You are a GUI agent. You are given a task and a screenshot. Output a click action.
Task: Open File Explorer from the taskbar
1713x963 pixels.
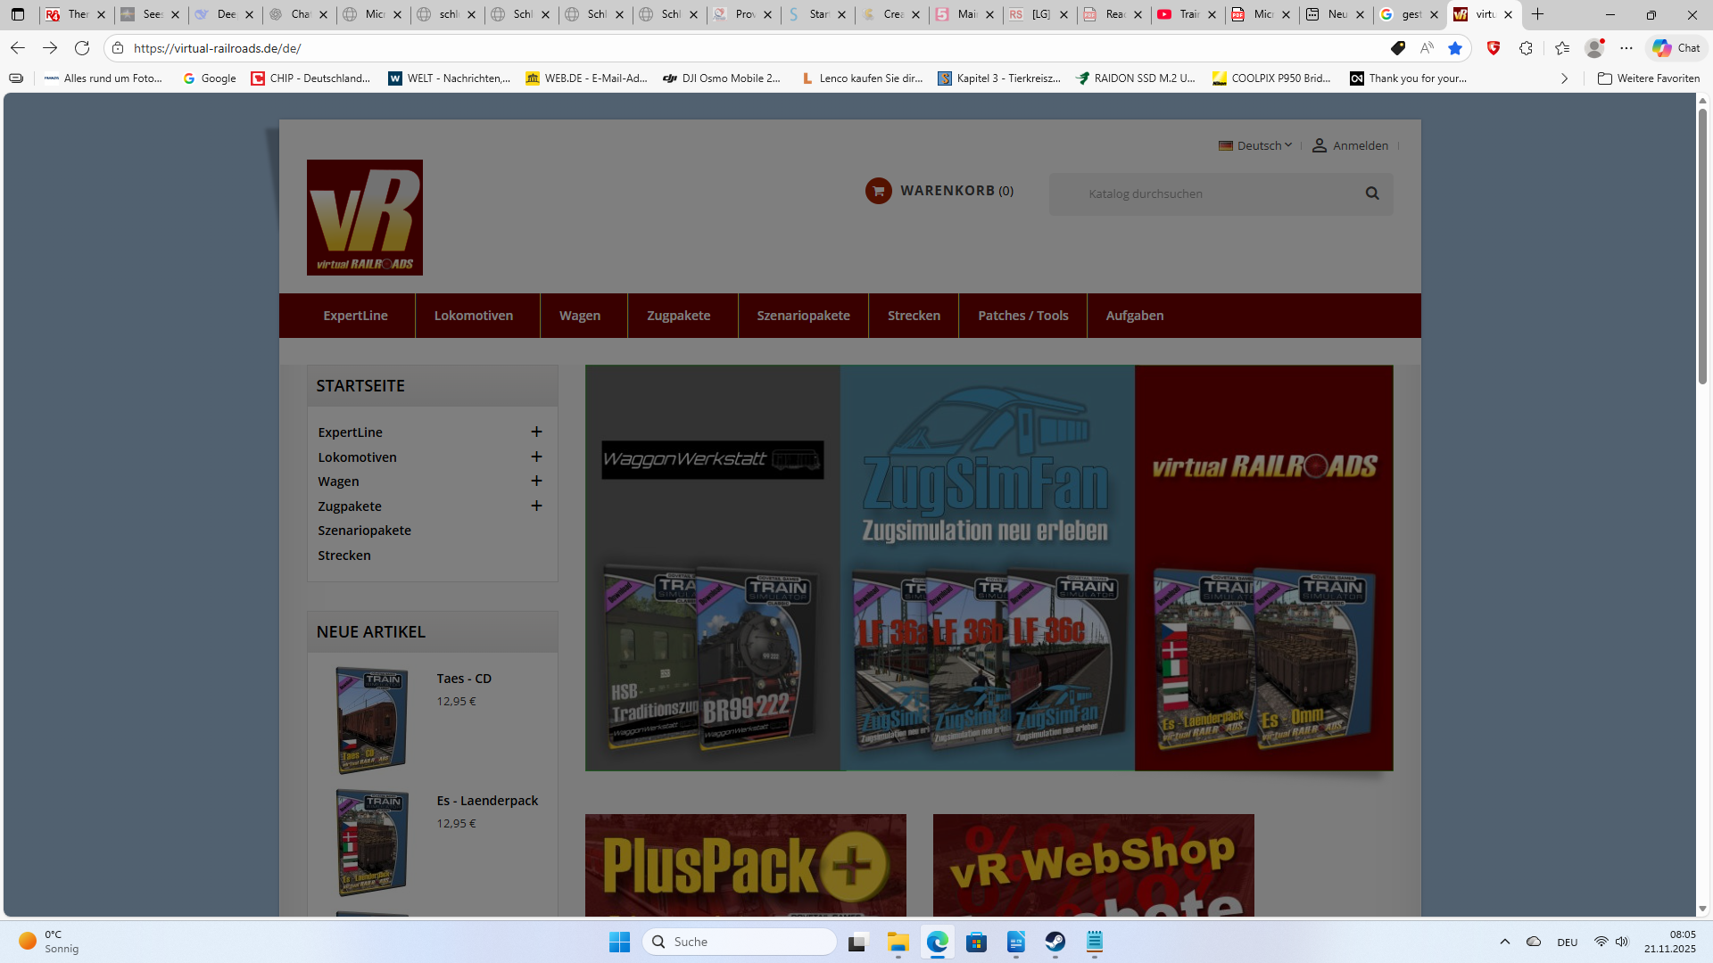click(898, 942)
